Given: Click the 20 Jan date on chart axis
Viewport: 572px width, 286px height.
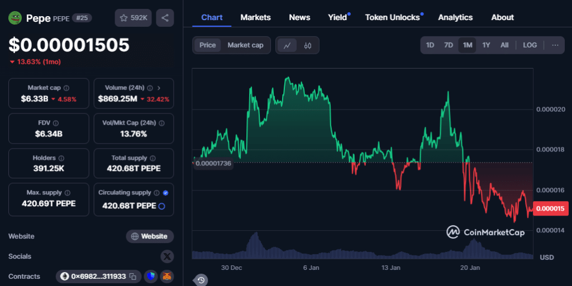Looking at the screenshot, I should [x=470, y=268].
